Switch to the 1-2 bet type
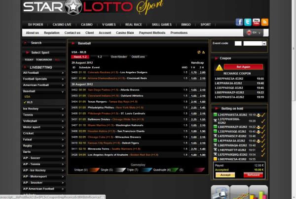The width and height of the screenshot is (296, 199). 100,57
